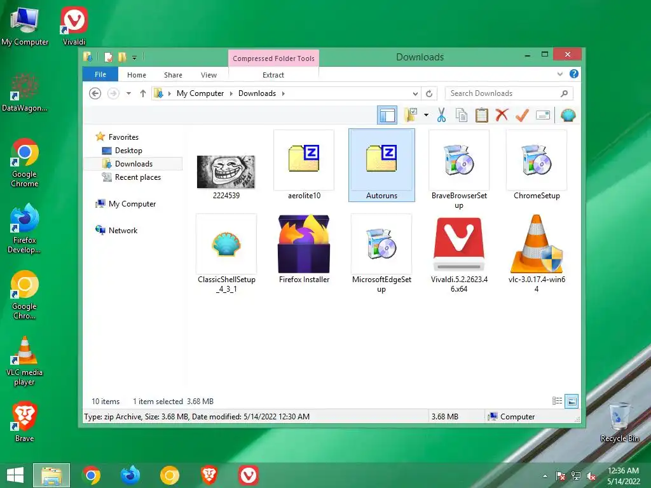
Task: Select the BraveBrowserSetup installer file
Action: coord(459,170)
